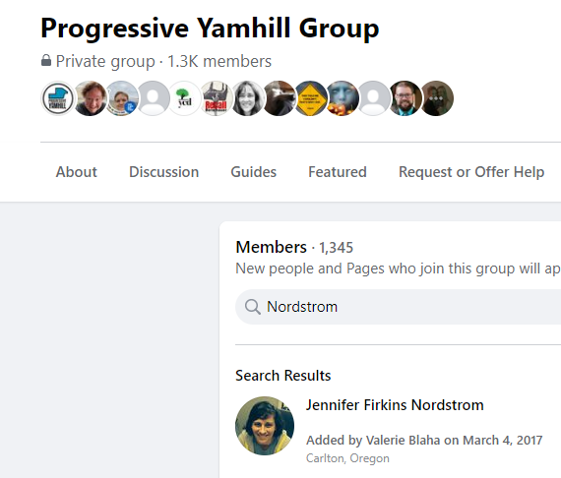
Task: Click the Progressive Yamhill logo avatar
Action: [58, 98]
